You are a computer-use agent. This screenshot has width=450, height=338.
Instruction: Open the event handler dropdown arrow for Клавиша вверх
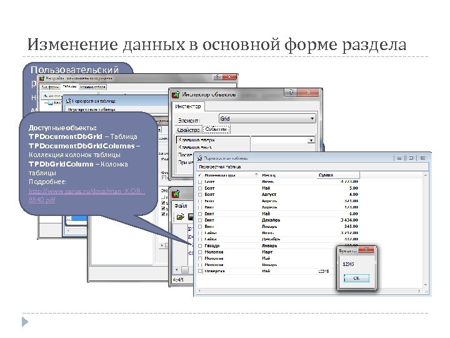311,140
